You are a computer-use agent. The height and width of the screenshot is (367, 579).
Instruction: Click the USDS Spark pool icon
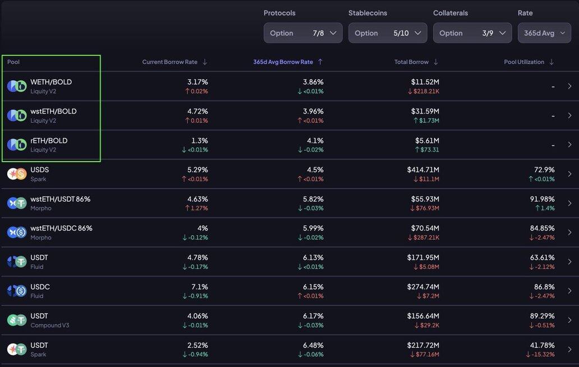[17, 174]
